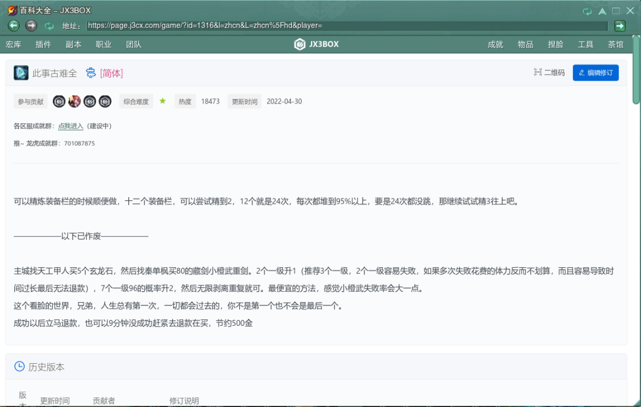Open the 副本 menu
Screen dimensions: 641x407
click(x=74, y=44)
